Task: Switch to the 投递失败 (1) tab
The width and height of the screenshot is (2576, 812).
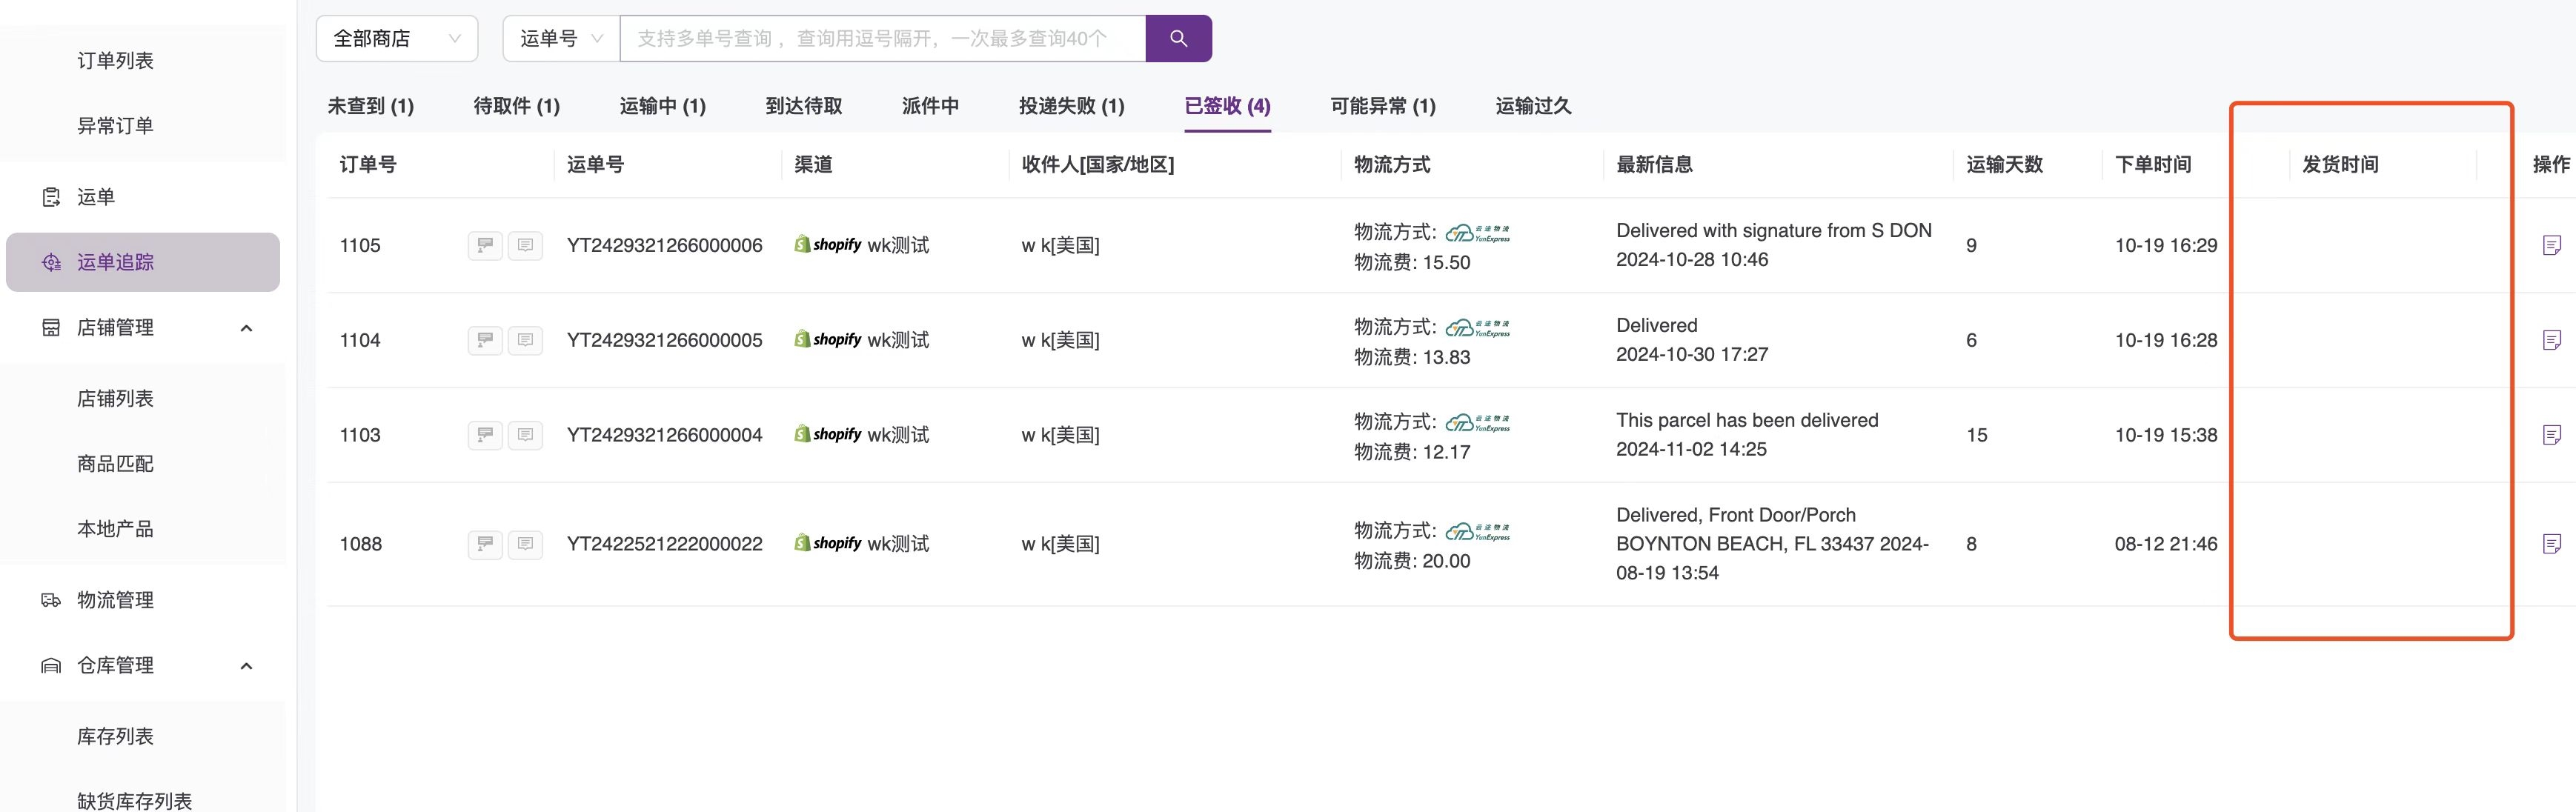Action: pos(1072,106)
